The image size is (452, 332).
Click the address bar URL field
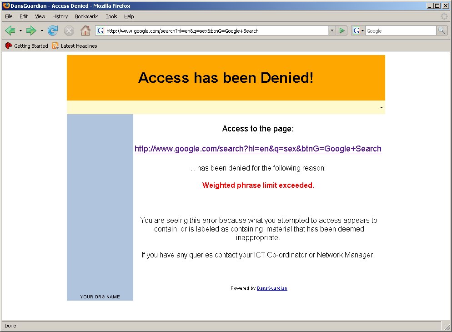click(x=214, y=31)
